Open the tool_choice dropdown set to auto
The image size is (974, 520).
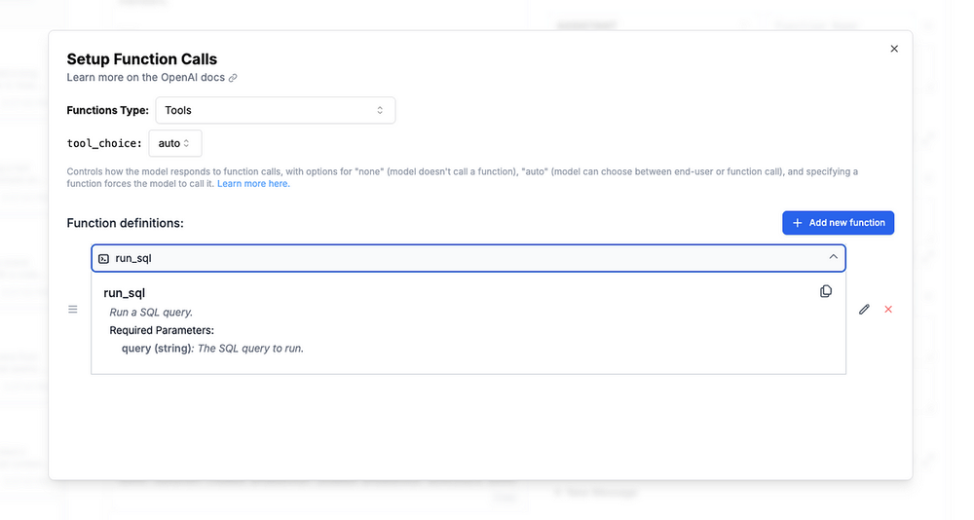click(x=175, y=143)
